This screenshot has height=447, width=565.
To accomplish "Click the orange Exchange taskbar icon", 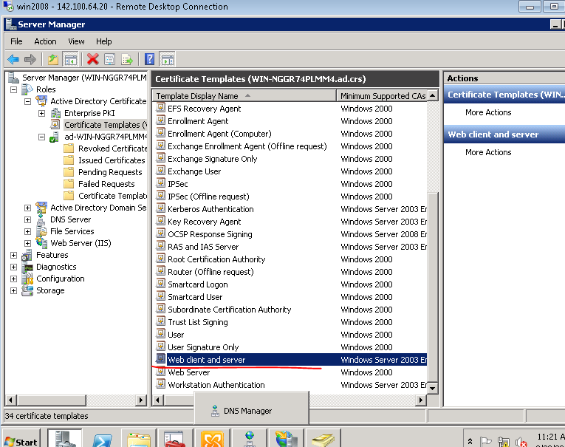I will tap(212, 439).
